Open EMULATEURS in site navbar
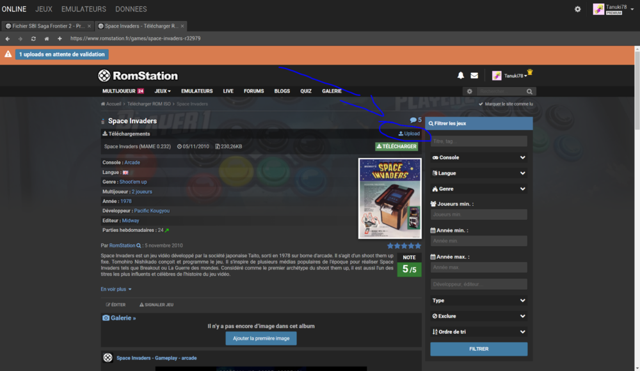The height and width of the screenshot is (371, 640). click(x=196, y=91)
